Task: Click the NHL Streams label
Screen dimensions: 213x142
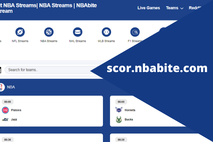Action: click(77, 41)
